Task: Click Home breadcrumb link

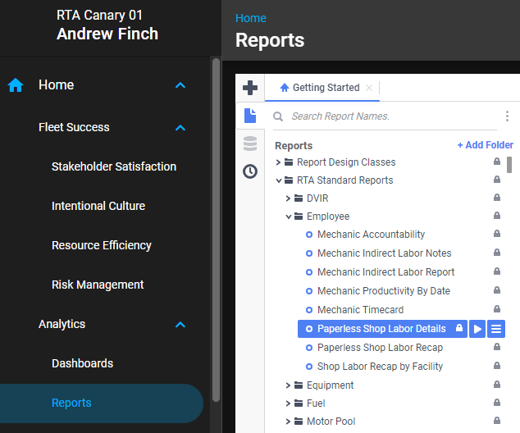Action: (250, 18)
